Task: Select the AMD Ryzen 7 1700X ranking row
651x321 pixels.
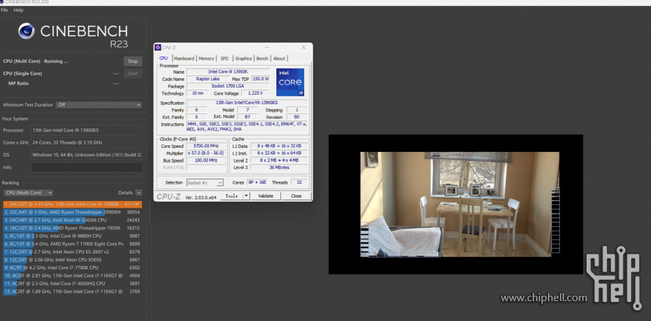Action: (x=72, y=244)
